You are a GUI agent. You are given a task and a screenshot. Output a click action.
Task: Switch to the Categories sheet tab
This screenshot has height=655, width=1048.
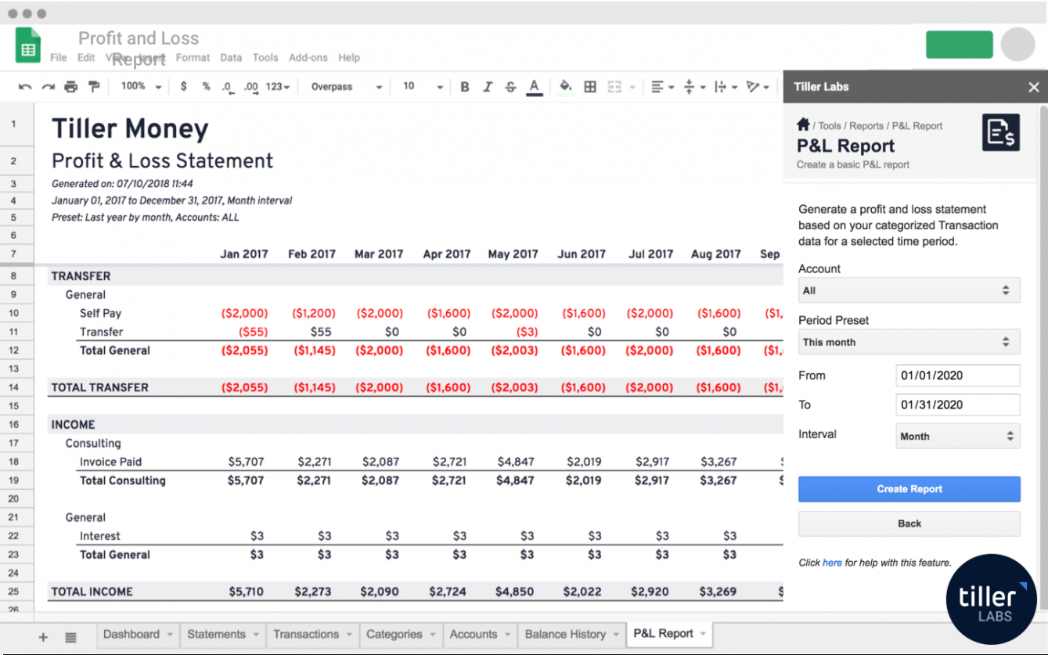(x=402, y=635)
